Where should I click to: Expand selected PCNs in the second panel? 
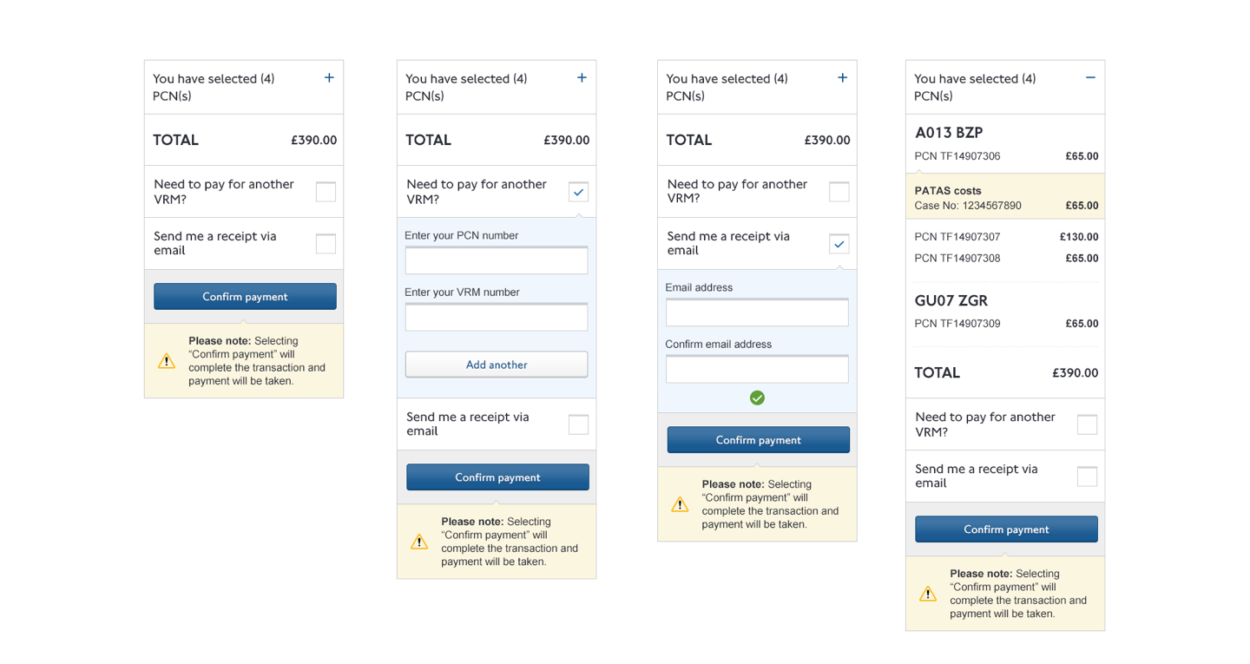582,78
